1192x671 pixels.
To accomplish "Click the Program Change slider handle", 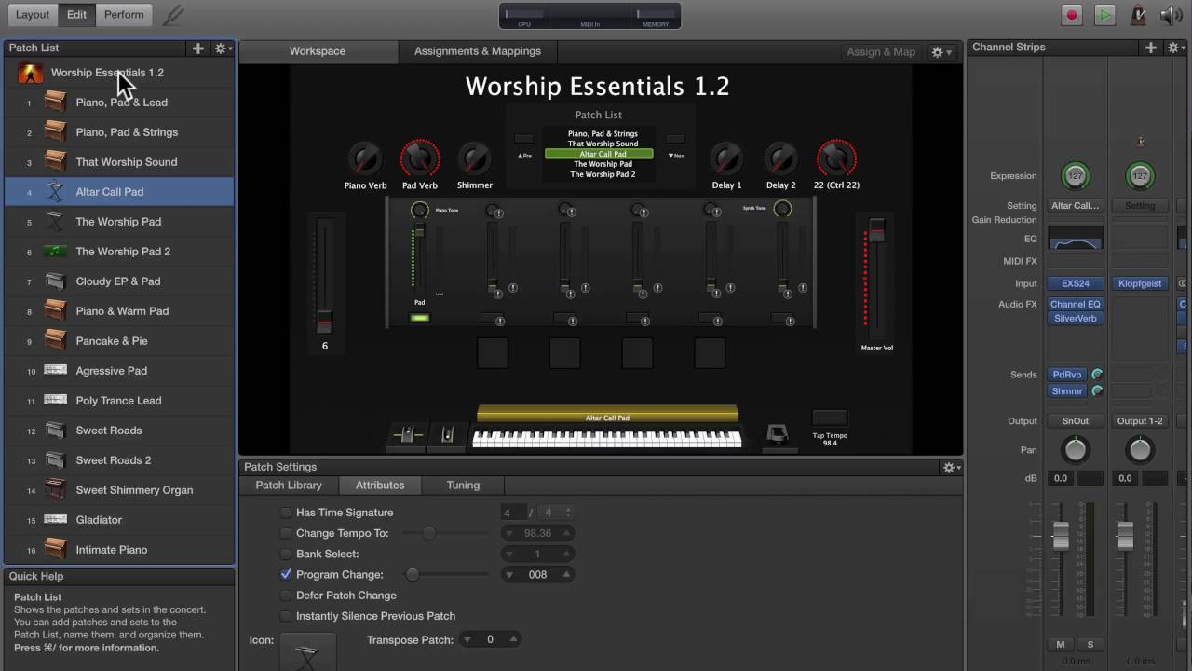I will pyautogui.click(x=413, y=575).
